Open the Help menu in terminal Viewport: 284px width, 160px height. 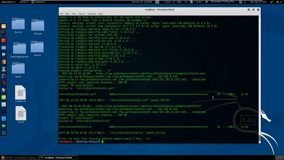(100, 14)
